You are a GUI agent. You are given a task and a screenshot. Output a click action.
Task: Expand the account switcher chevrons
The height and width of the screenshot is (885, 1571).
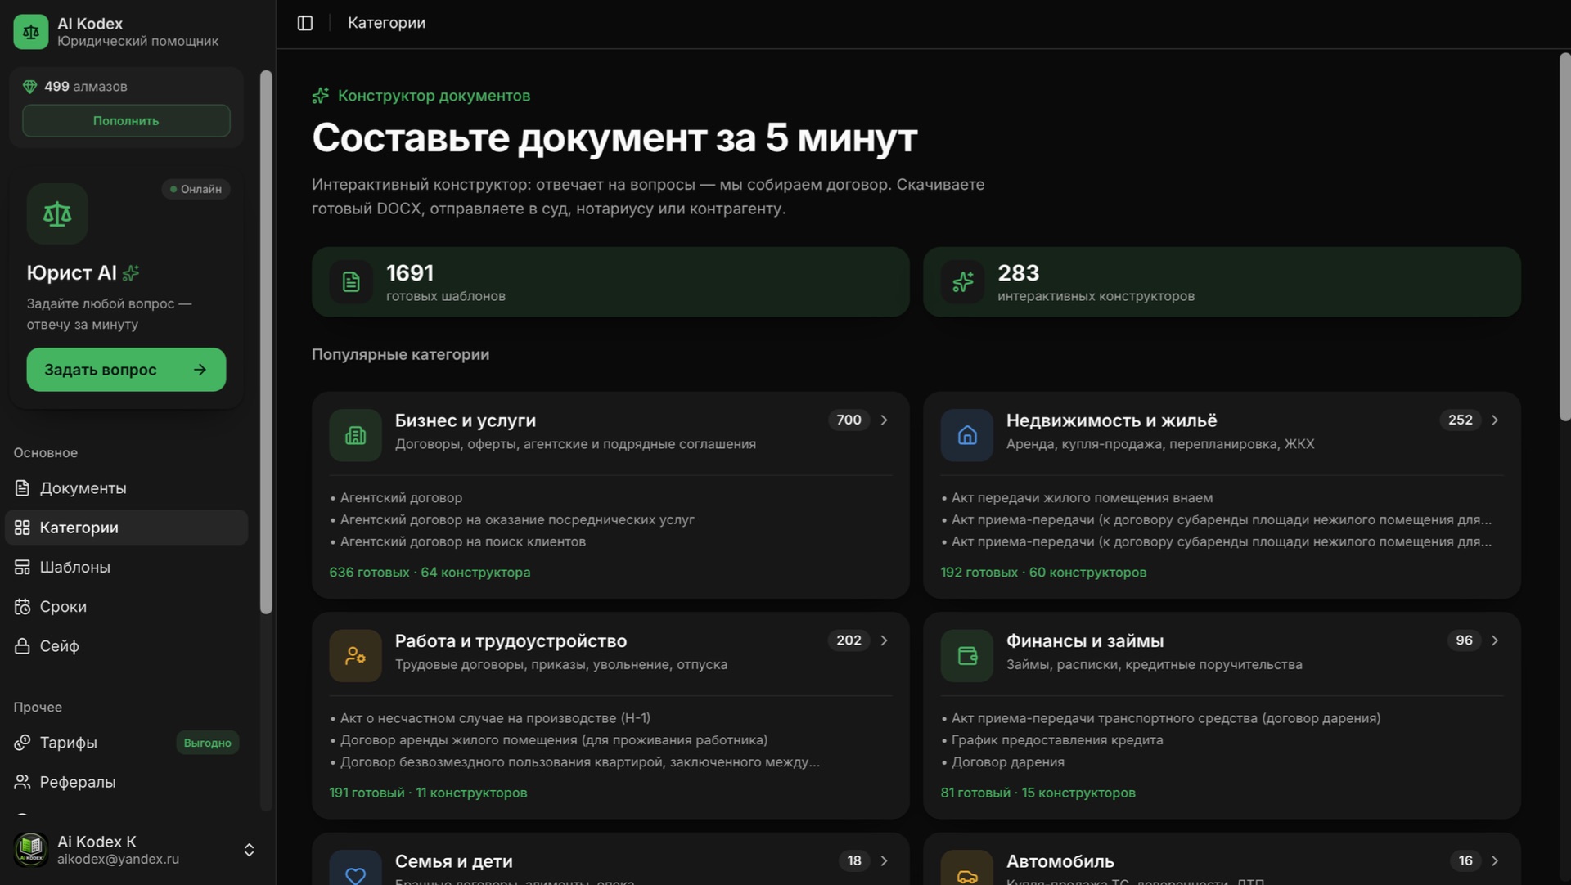coord(250,850)
